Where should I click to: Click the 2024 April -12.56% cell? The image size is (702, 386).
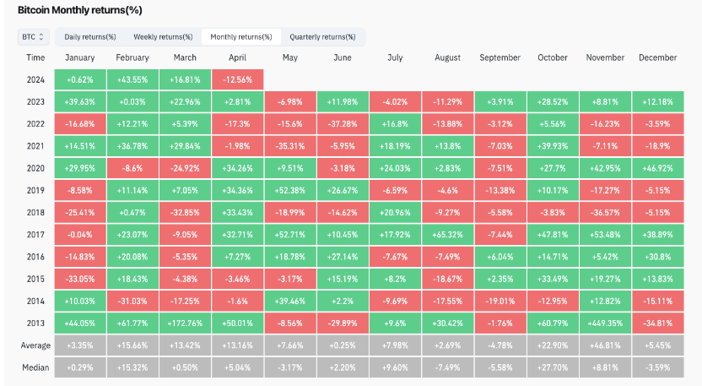[x=237, y=79]
